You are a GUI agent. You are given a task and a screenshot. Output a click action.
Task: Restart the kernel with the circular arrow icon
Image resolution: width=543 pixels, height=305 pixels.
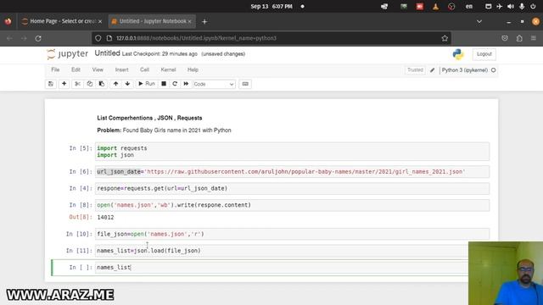point(175,84)
